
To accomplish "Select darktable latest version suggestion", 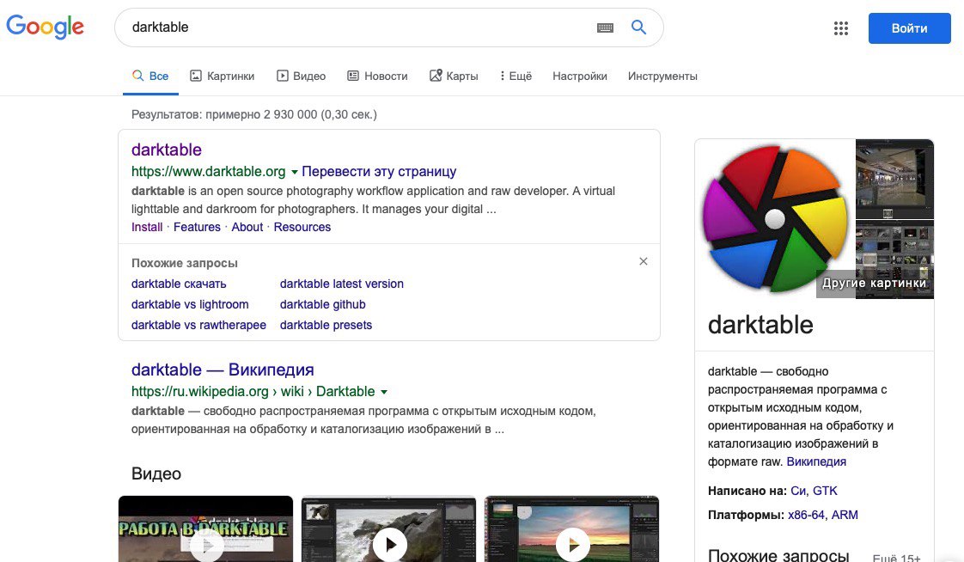I will coord(342,284).
